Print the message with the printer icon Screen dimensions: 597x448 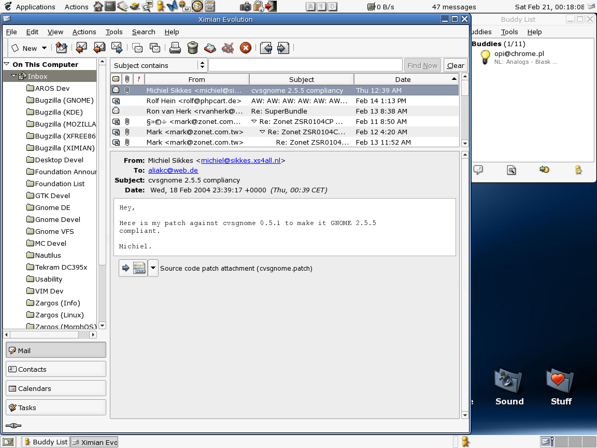point(175,48)
